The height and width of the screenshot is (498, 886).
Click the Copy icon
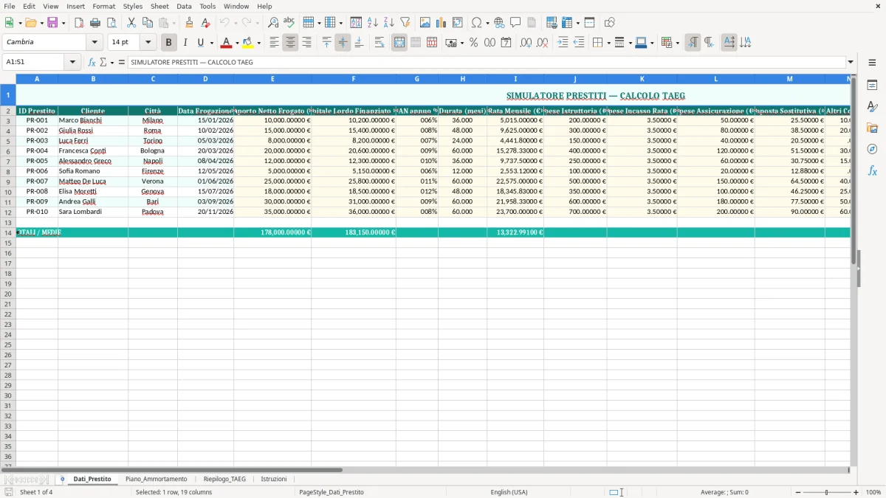click(148, 23)
